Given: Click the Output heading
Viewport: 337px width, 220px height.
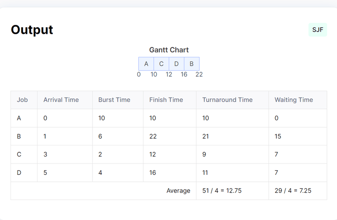Looking at the screenshot, I should pyautogui.click(x=32, y=30).
